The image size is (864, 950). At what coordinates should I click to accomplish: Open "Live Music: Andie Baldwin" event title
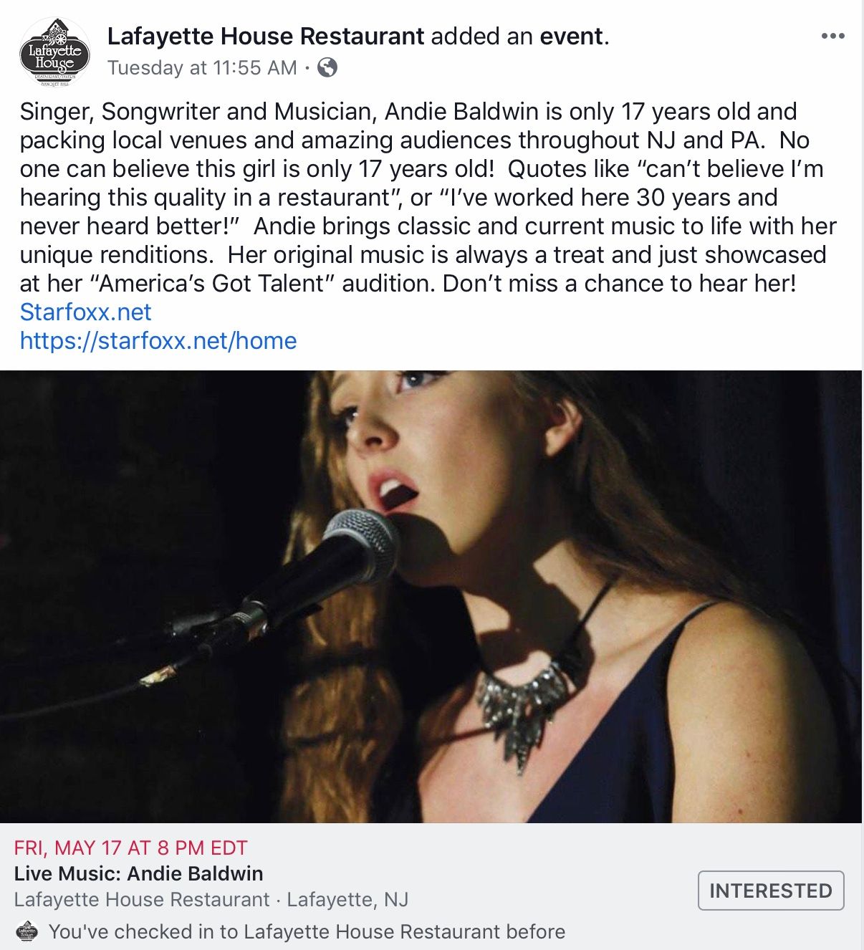139,873
